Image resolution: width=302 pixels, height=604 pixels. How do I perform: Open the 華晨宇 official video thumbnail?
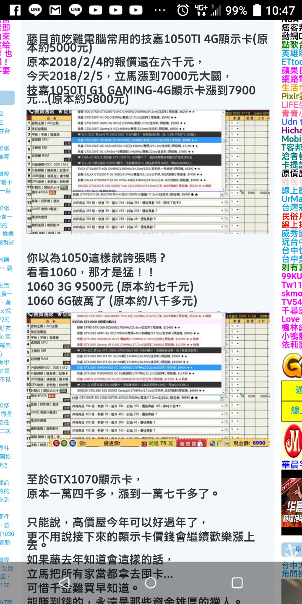point(292,502)
